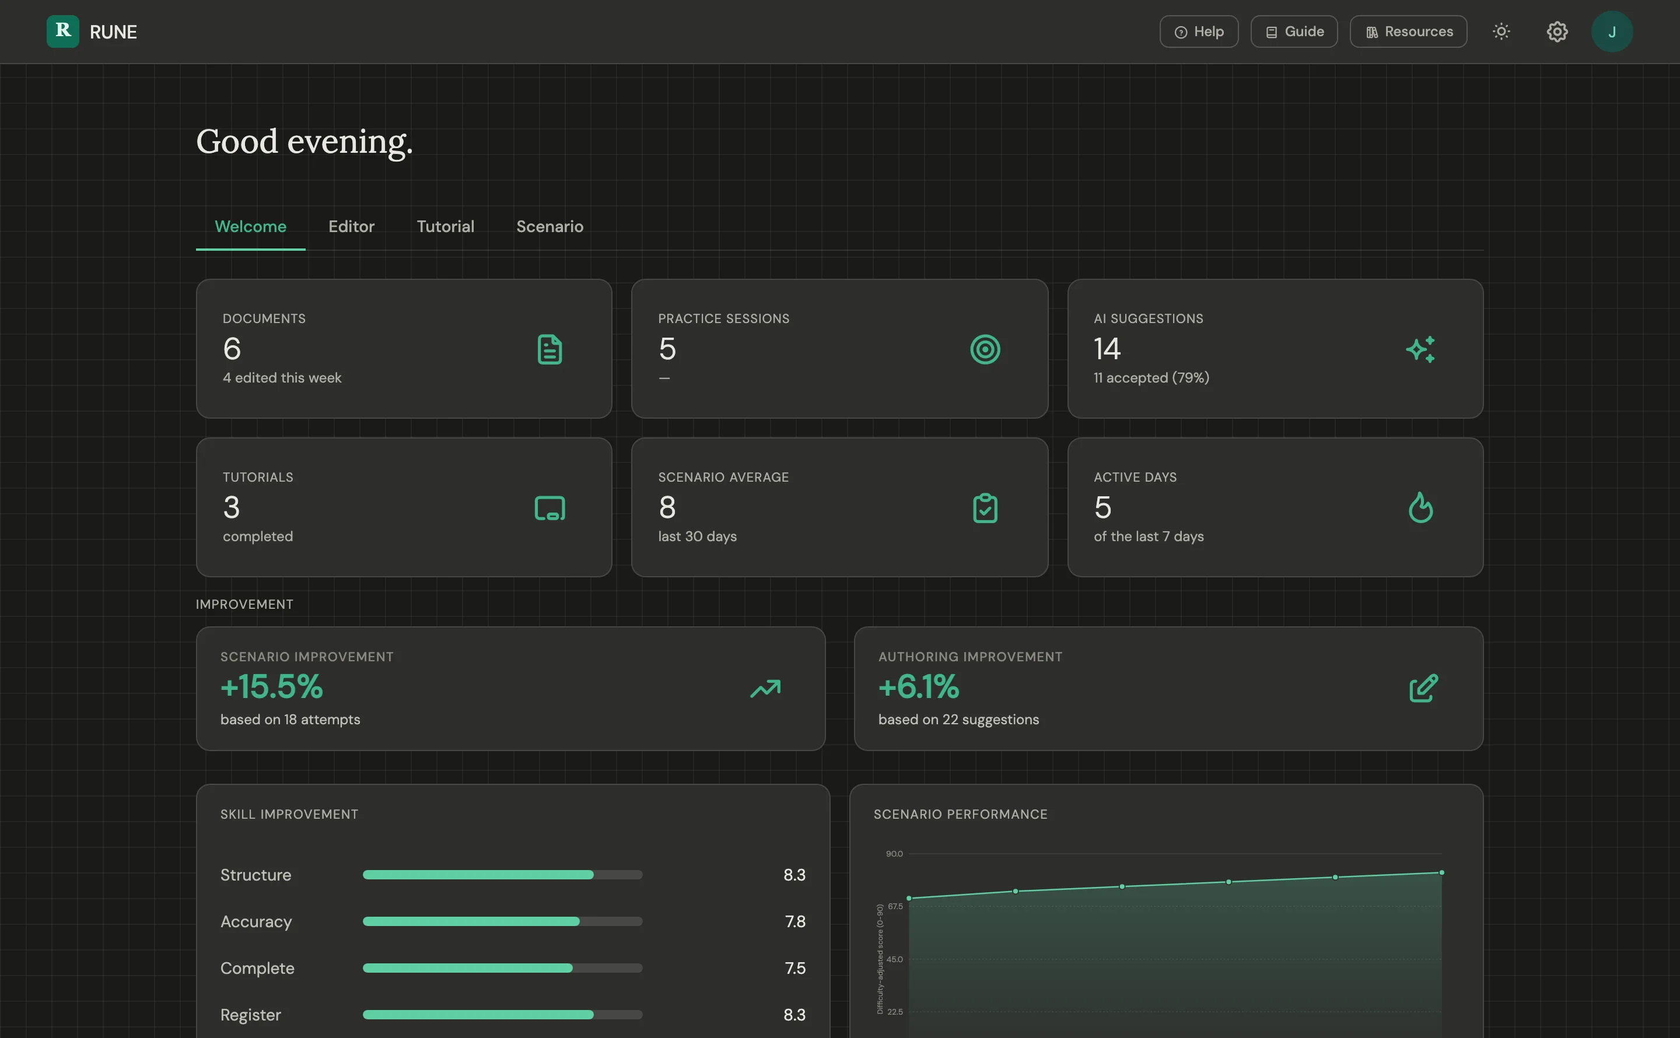Select the Welcome tab

click(x=251, y=226)
